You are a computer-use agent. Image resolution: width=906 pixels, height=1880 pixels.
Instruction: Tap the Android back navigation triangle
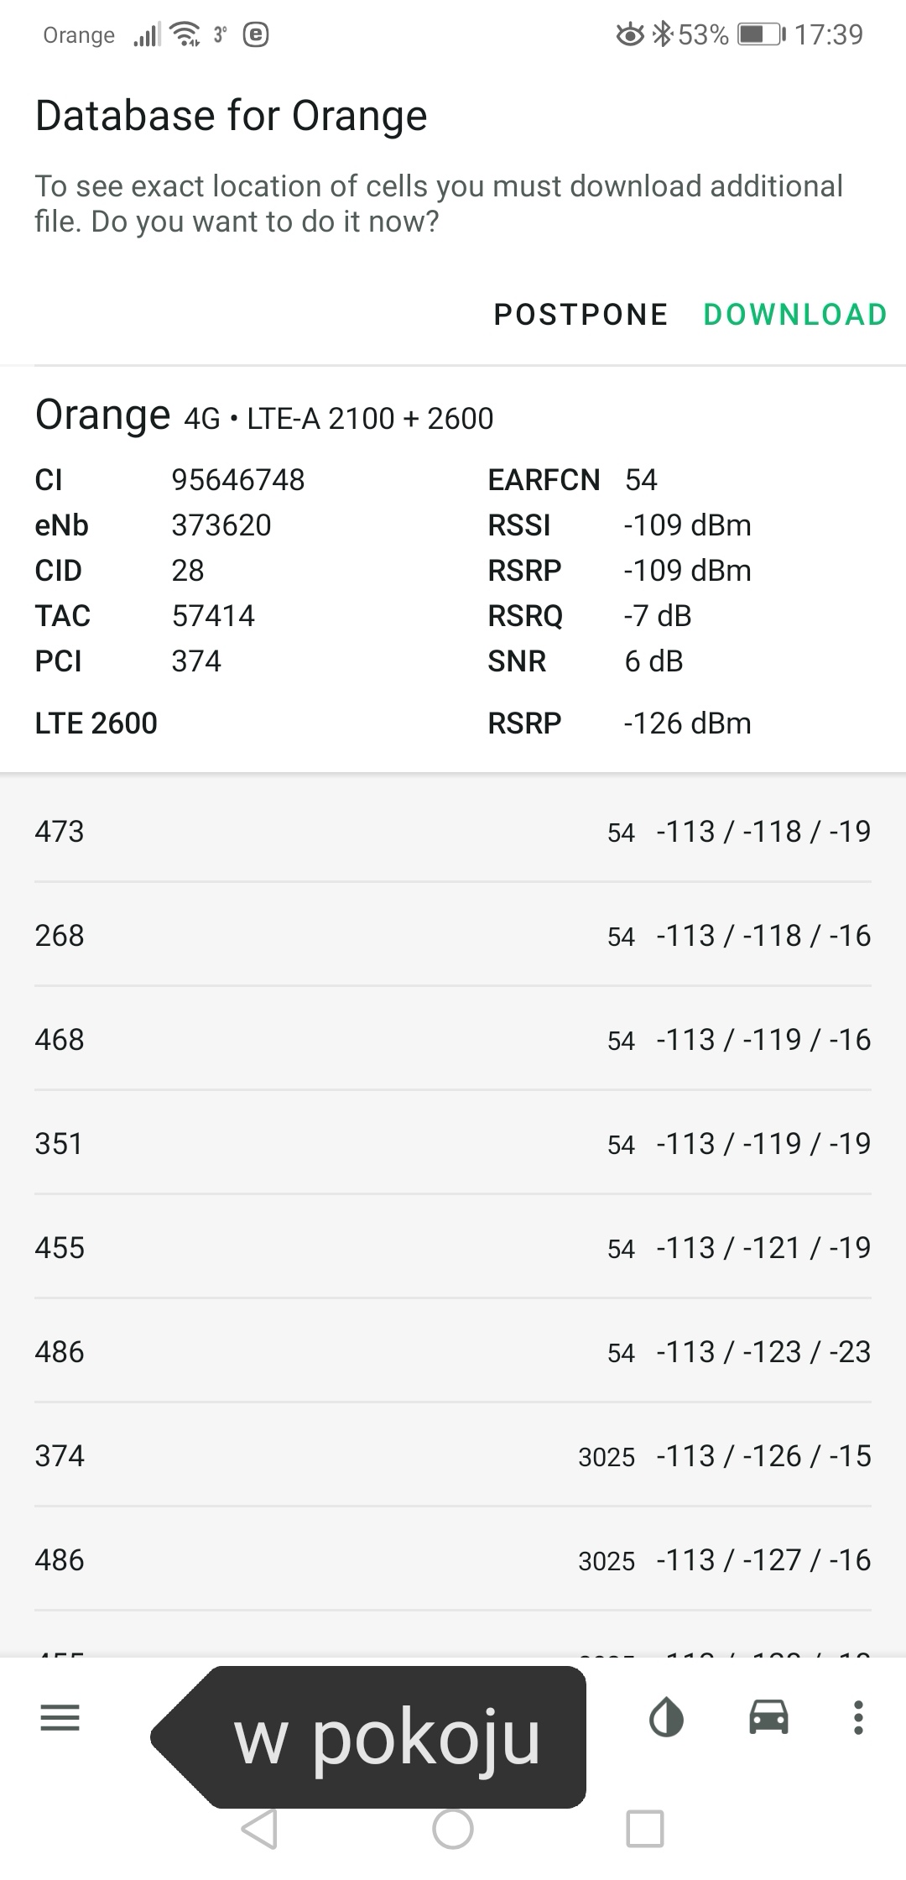click(x=259, y=1827)
